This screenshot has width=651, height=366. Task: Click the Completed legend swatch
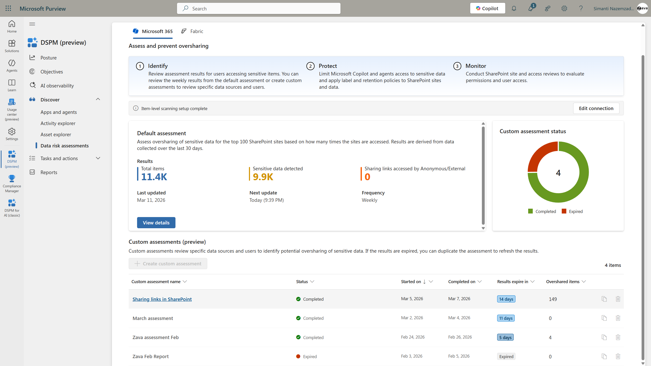530,211
